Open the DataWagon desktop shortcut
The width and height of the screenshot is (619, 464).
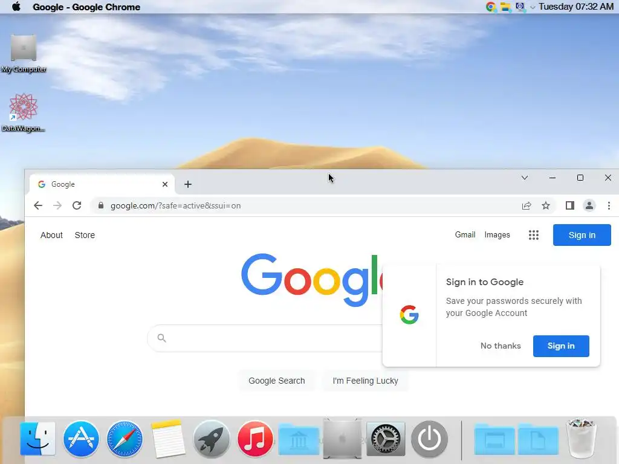(x=24, y=113)
